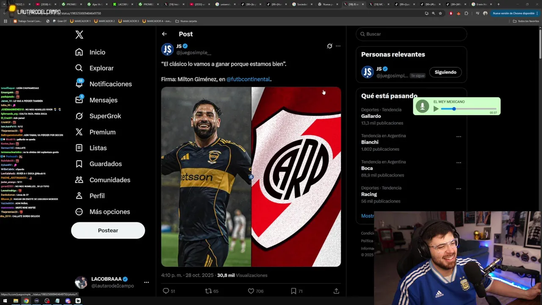The height and width of the screenshot is (305, 542).
Task: Open the Chrome profile avatar
Action: click(485, 13)
